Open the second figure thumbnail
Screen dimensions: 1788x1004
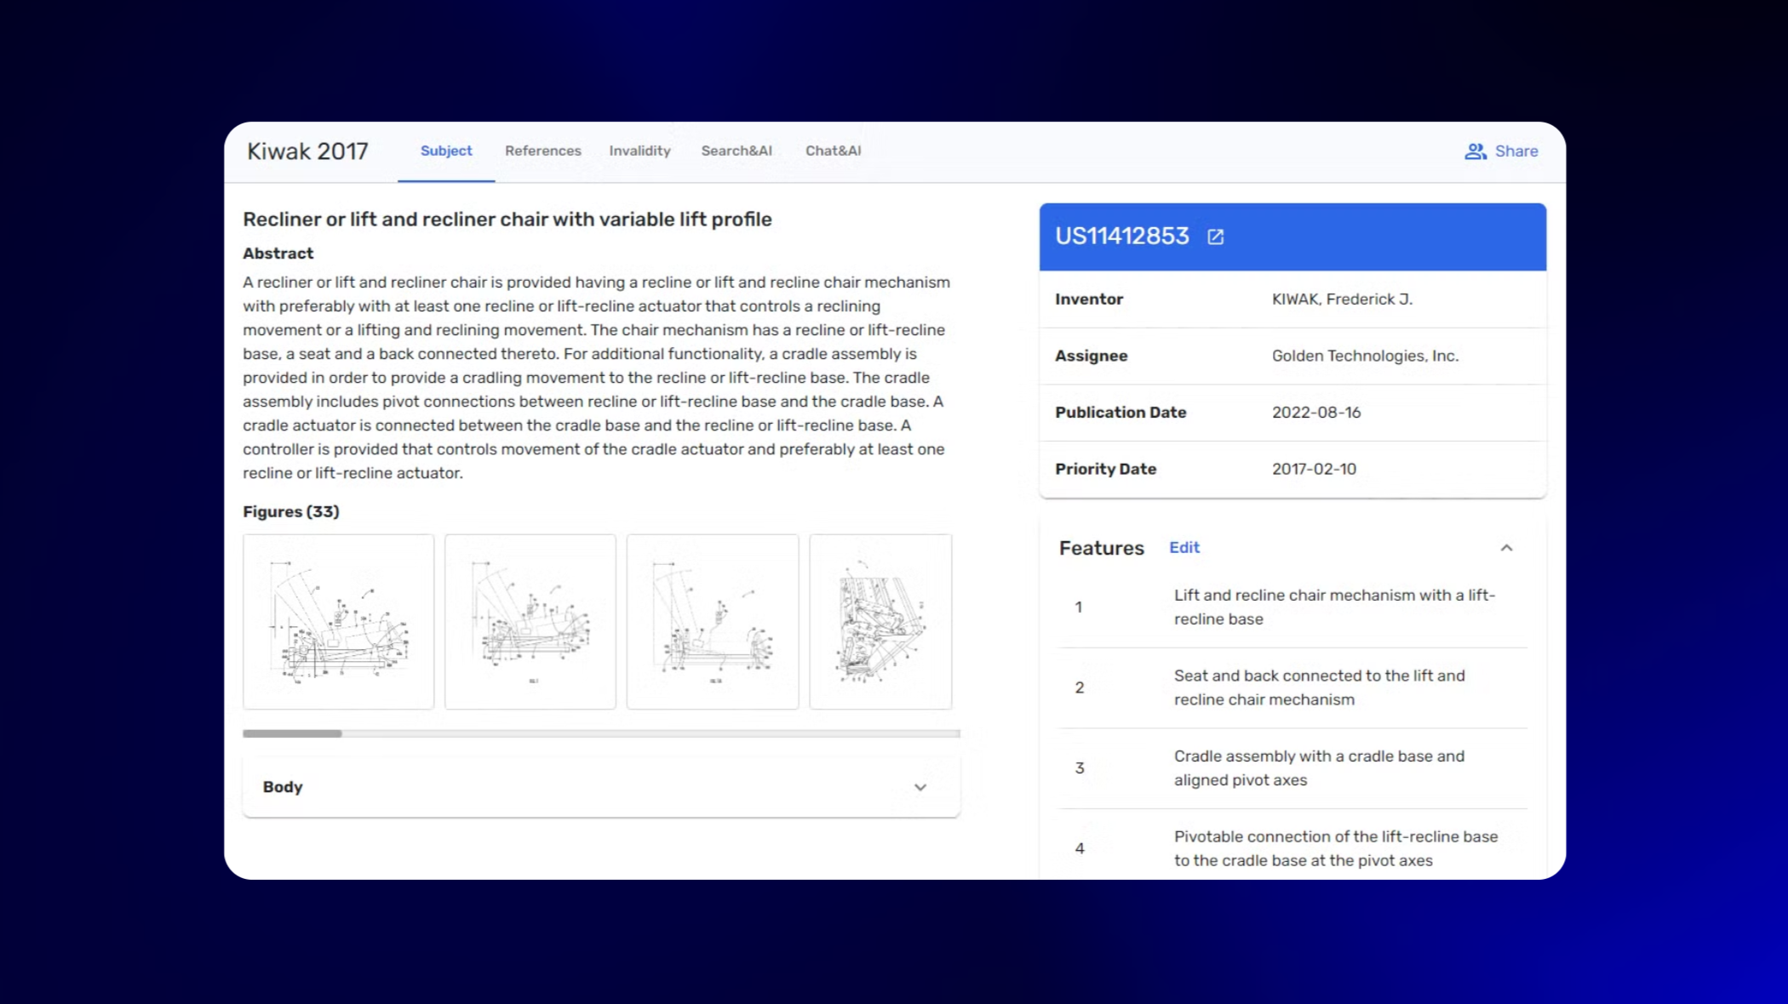coord(530,621)
